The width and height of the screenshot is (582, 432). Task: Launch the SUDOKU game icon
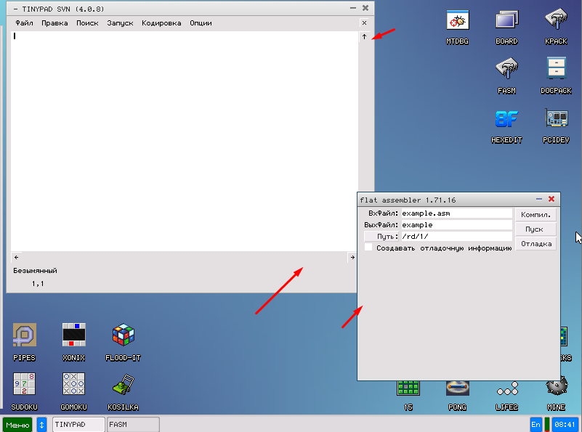point(24,386)
